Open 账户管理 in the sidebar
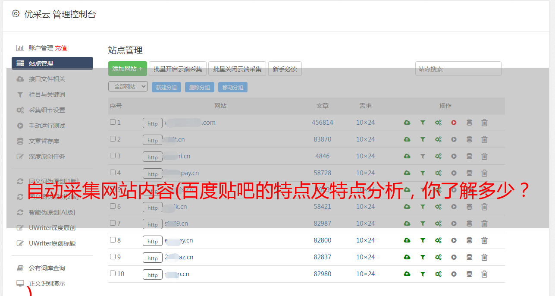555x296 pixels. click(x=41, y=48)
